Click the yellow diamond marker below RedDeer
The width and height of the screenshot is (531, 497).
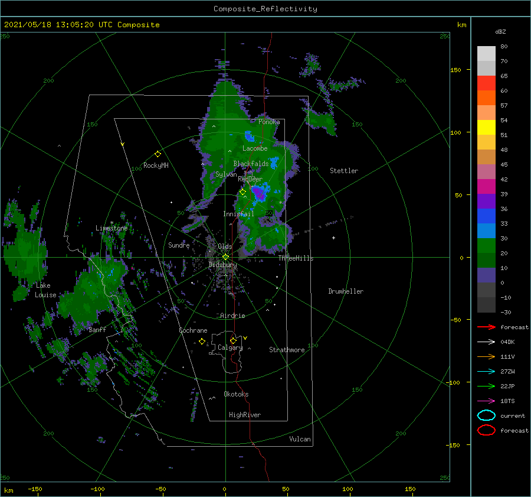(242, 192)
